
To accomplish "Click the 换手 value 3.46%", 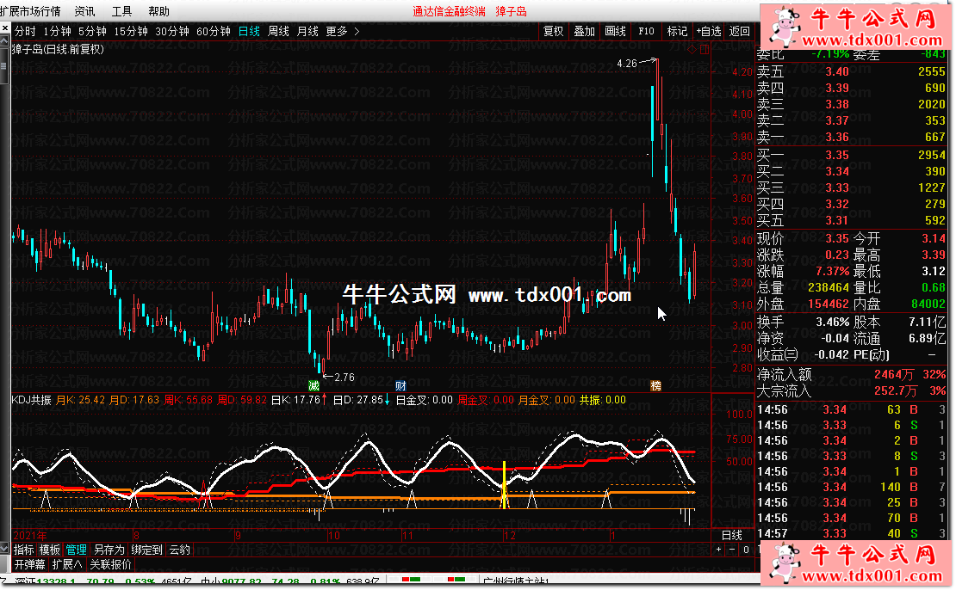I will pyautogui.click(x=833, y=322).
